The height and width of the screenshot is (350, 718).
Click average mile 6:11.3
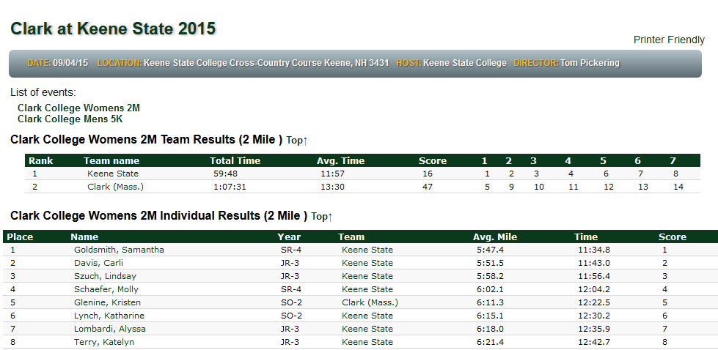coord(490,303)
